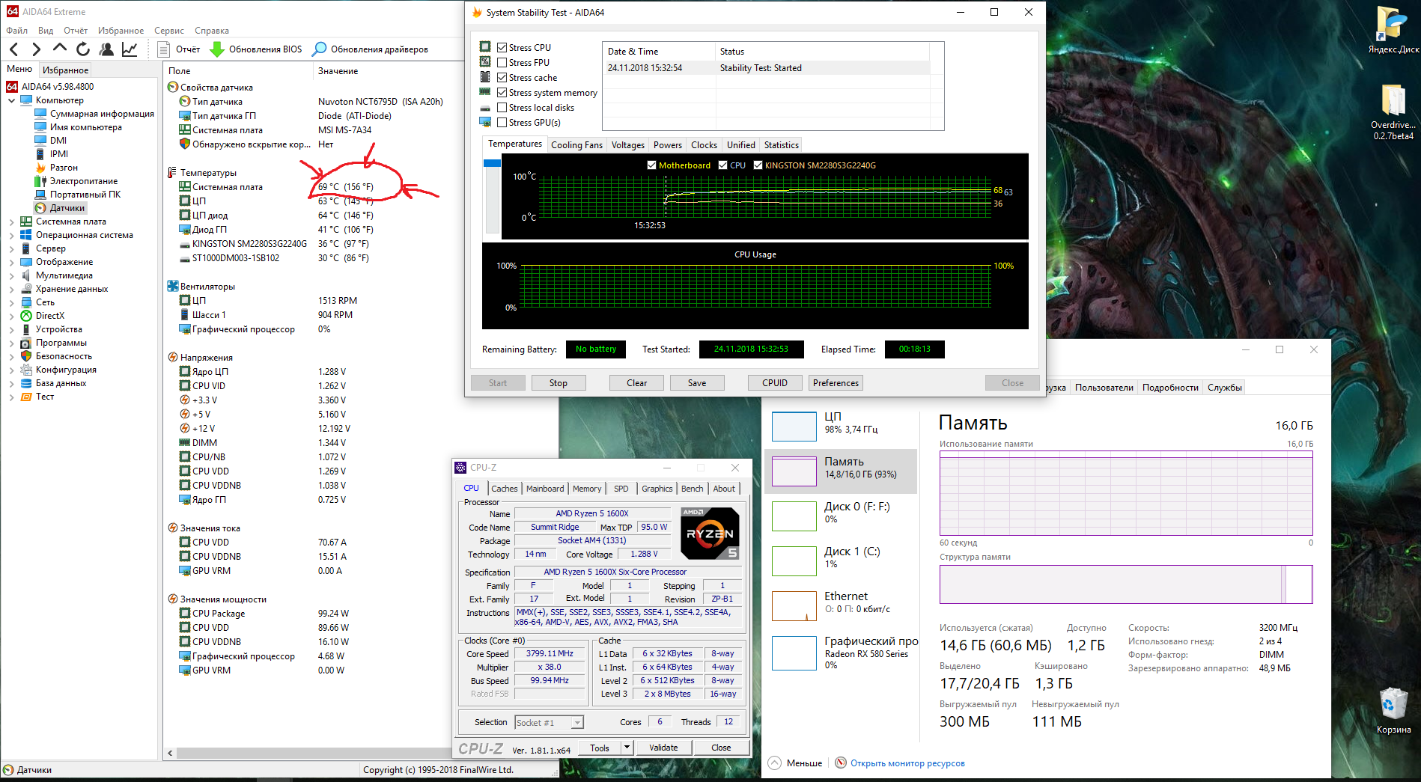
Task: Enable the Stress FPU checkbox
Action: click(x=502, y=62)
